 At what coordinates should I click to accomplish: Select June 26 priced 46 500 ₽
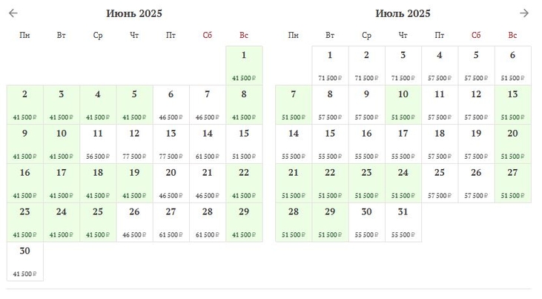[134, 222]
